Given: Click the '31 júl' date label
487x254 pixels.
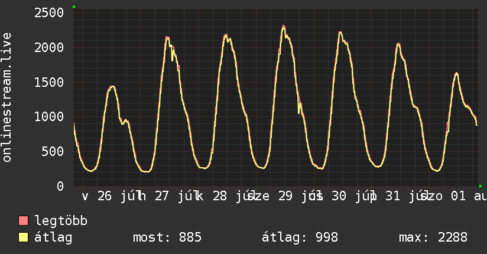Looking at the screenshot, I should point(407,196).
